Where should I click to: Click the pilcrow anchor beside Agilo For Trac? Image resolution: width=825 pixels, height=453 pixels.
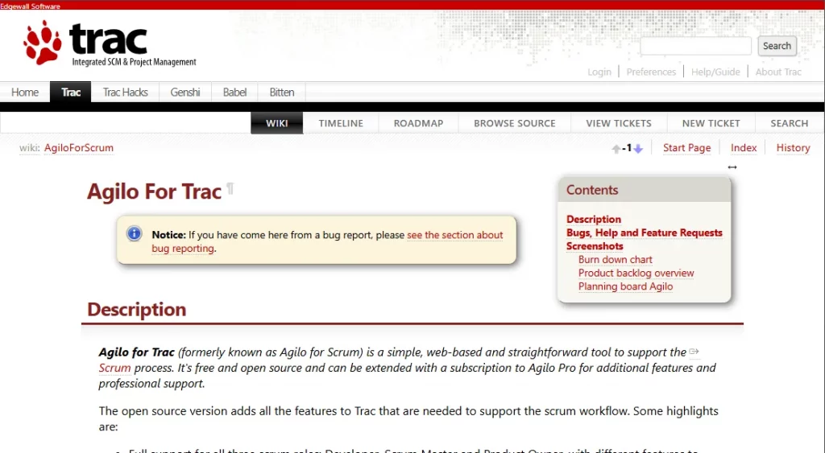tap(230, 188)
